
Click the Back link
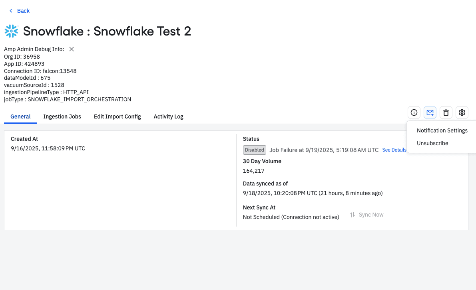(23, 11)
